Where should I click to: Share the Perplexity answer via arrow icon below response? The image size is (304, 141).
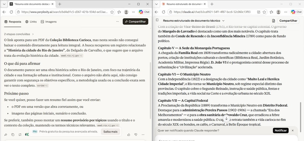click(x=6, y=134)
